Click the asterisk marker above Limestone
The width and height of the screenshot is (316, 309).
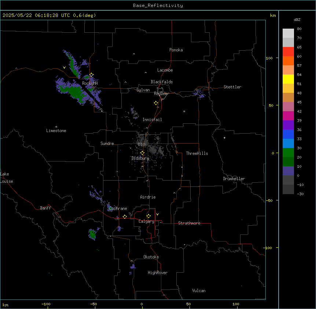(56, 127)
